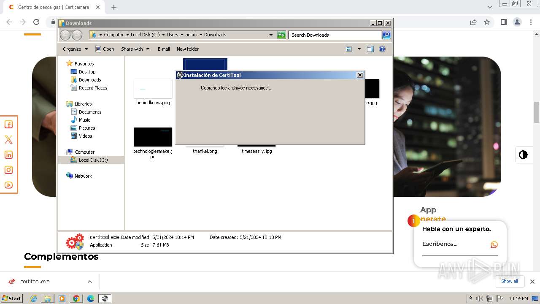The image size is (540, 304).
Task: Click New folder in Explorer toolbar
Action: [188, 49]
